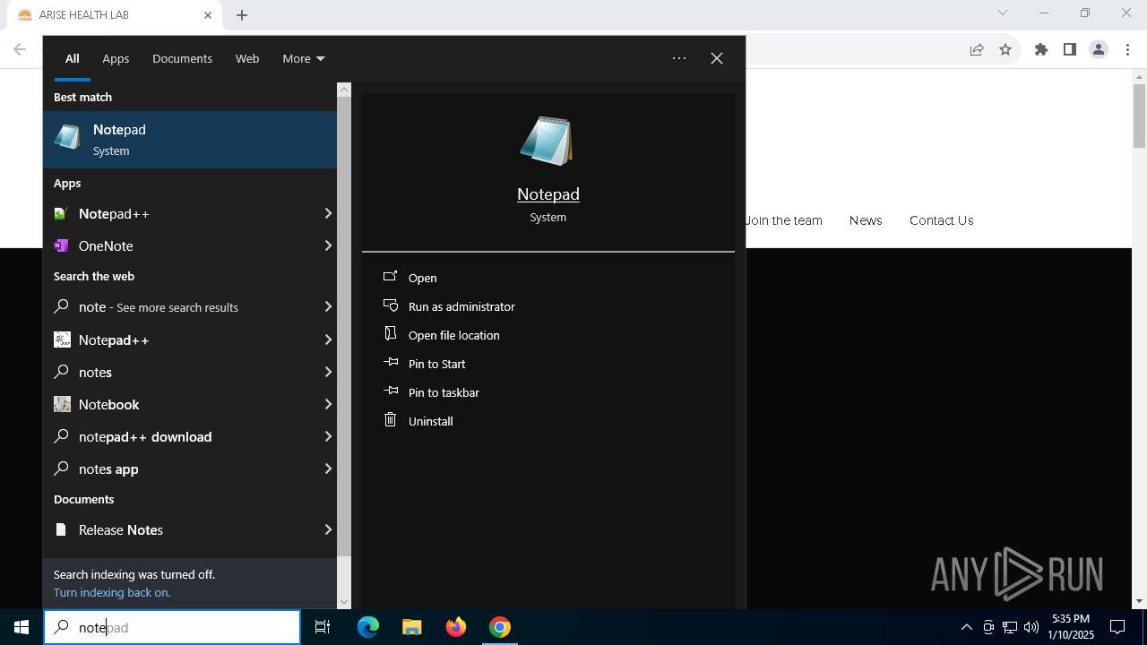Click the Notepad++ web result thumbnail icon
The width and height of the screenshot is (1147, 645).
(62, 340)
